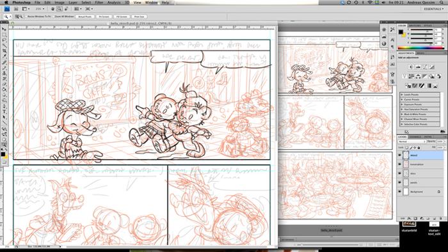Select the Type tool
This screenshot has width=448, height=252.
[4, 112]
